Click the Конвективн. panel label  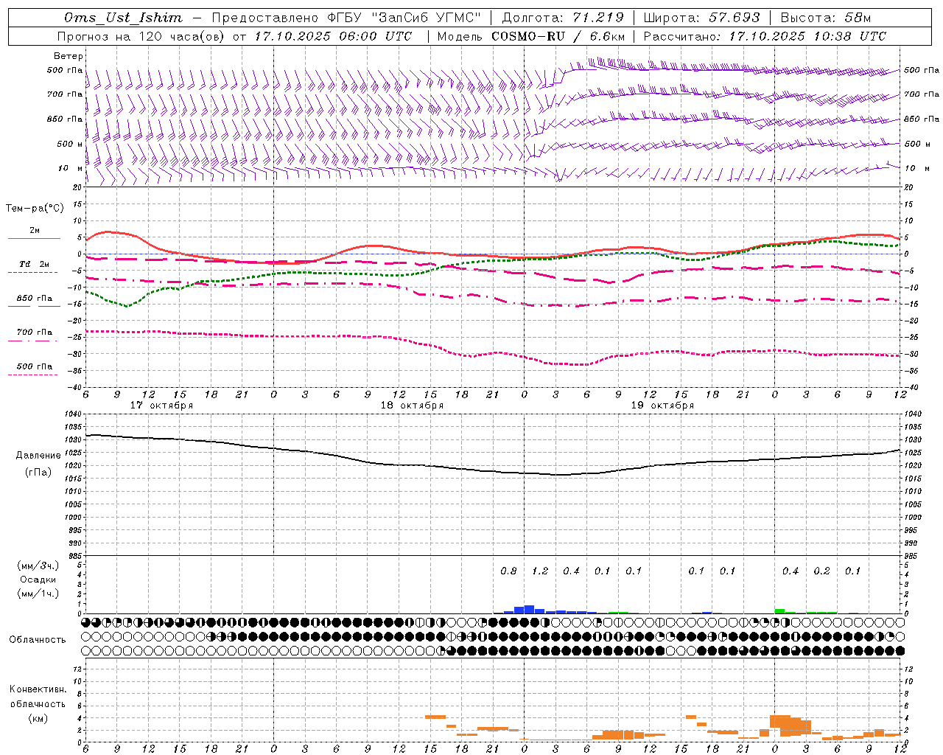38,689
